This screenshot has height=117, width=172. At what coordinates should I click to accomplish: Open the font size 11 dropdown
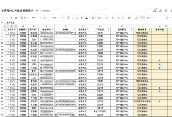point(64,18)
